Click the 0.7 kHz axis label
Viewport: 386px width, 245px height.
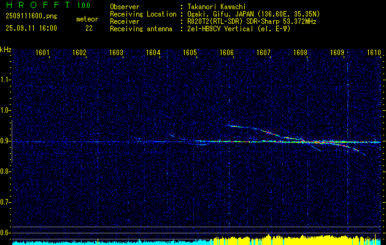[x=5, y=202]
